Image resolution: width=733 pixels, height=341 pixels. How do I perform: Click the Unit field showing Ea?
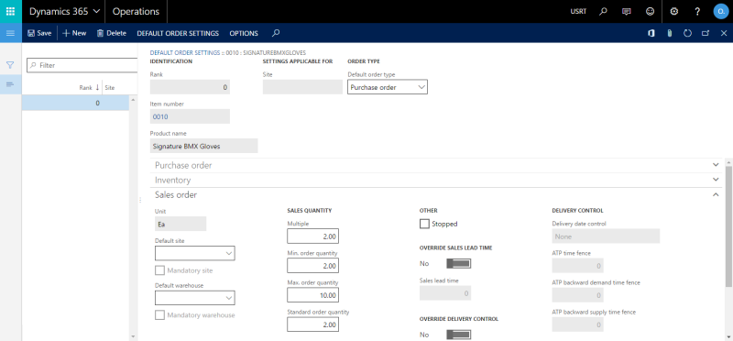[181, 224]
